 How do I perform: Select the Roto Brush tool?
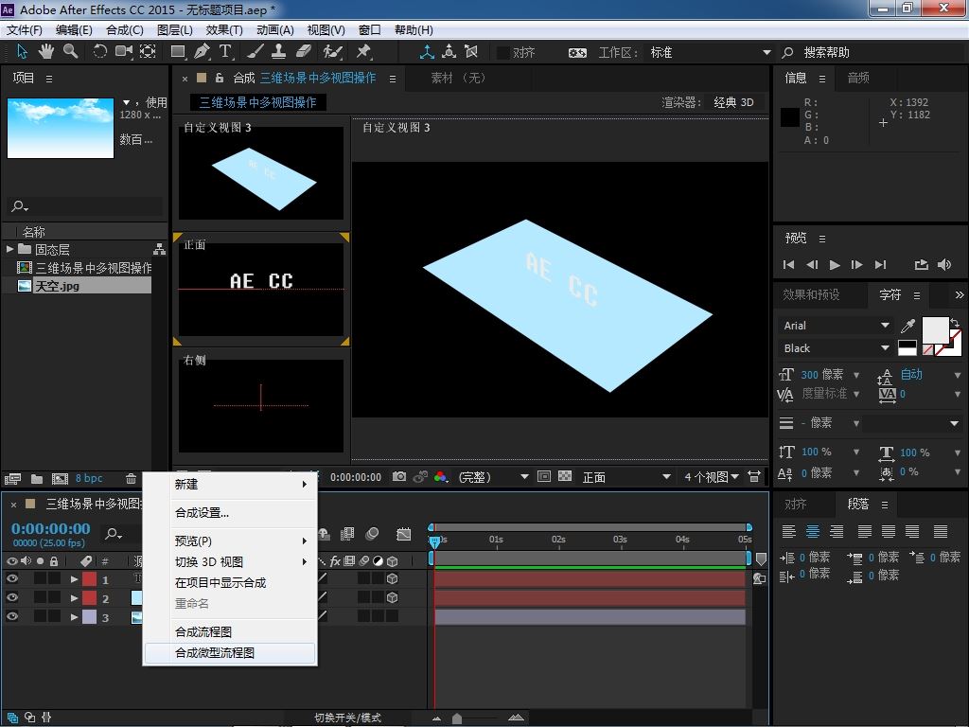pos(332,52)
